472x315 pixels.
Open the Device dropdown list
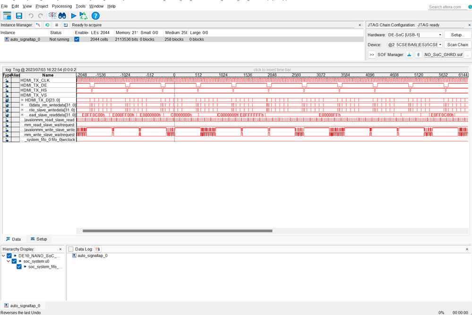[414, 45]
